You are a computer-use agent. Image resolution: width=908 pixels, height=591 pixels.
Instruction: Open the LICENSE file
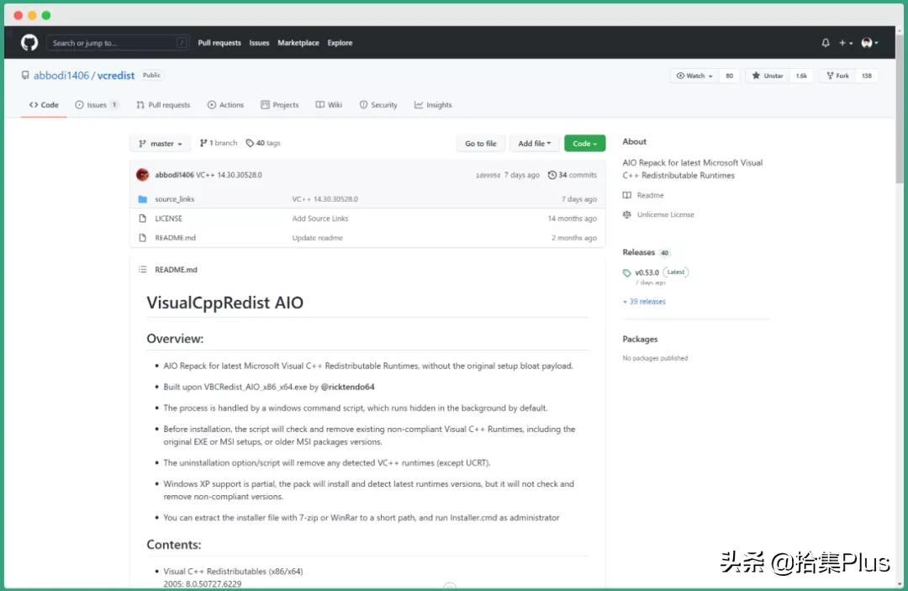pos(168,219)
